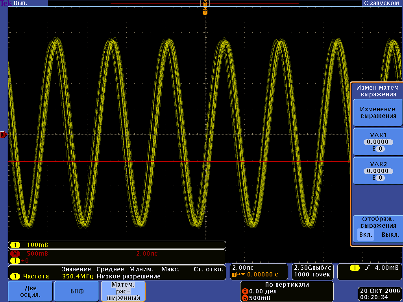Click the channel 1 Частота measurement badge
This screenshot has width=403, height=302.
(x=15, y=276)
